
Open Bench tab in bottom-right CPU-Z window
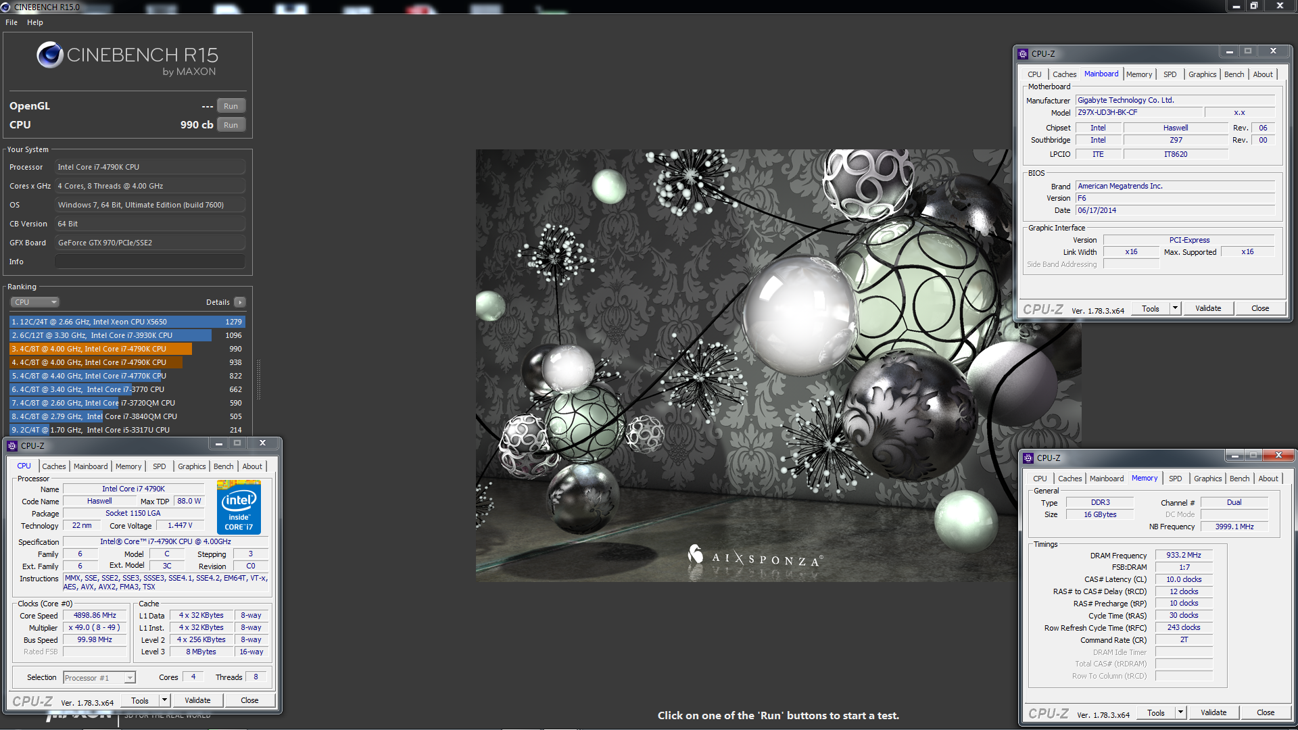[x=1240, y=479]
